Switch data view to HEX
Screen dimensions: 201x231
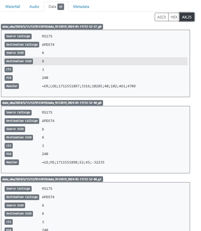174,17
